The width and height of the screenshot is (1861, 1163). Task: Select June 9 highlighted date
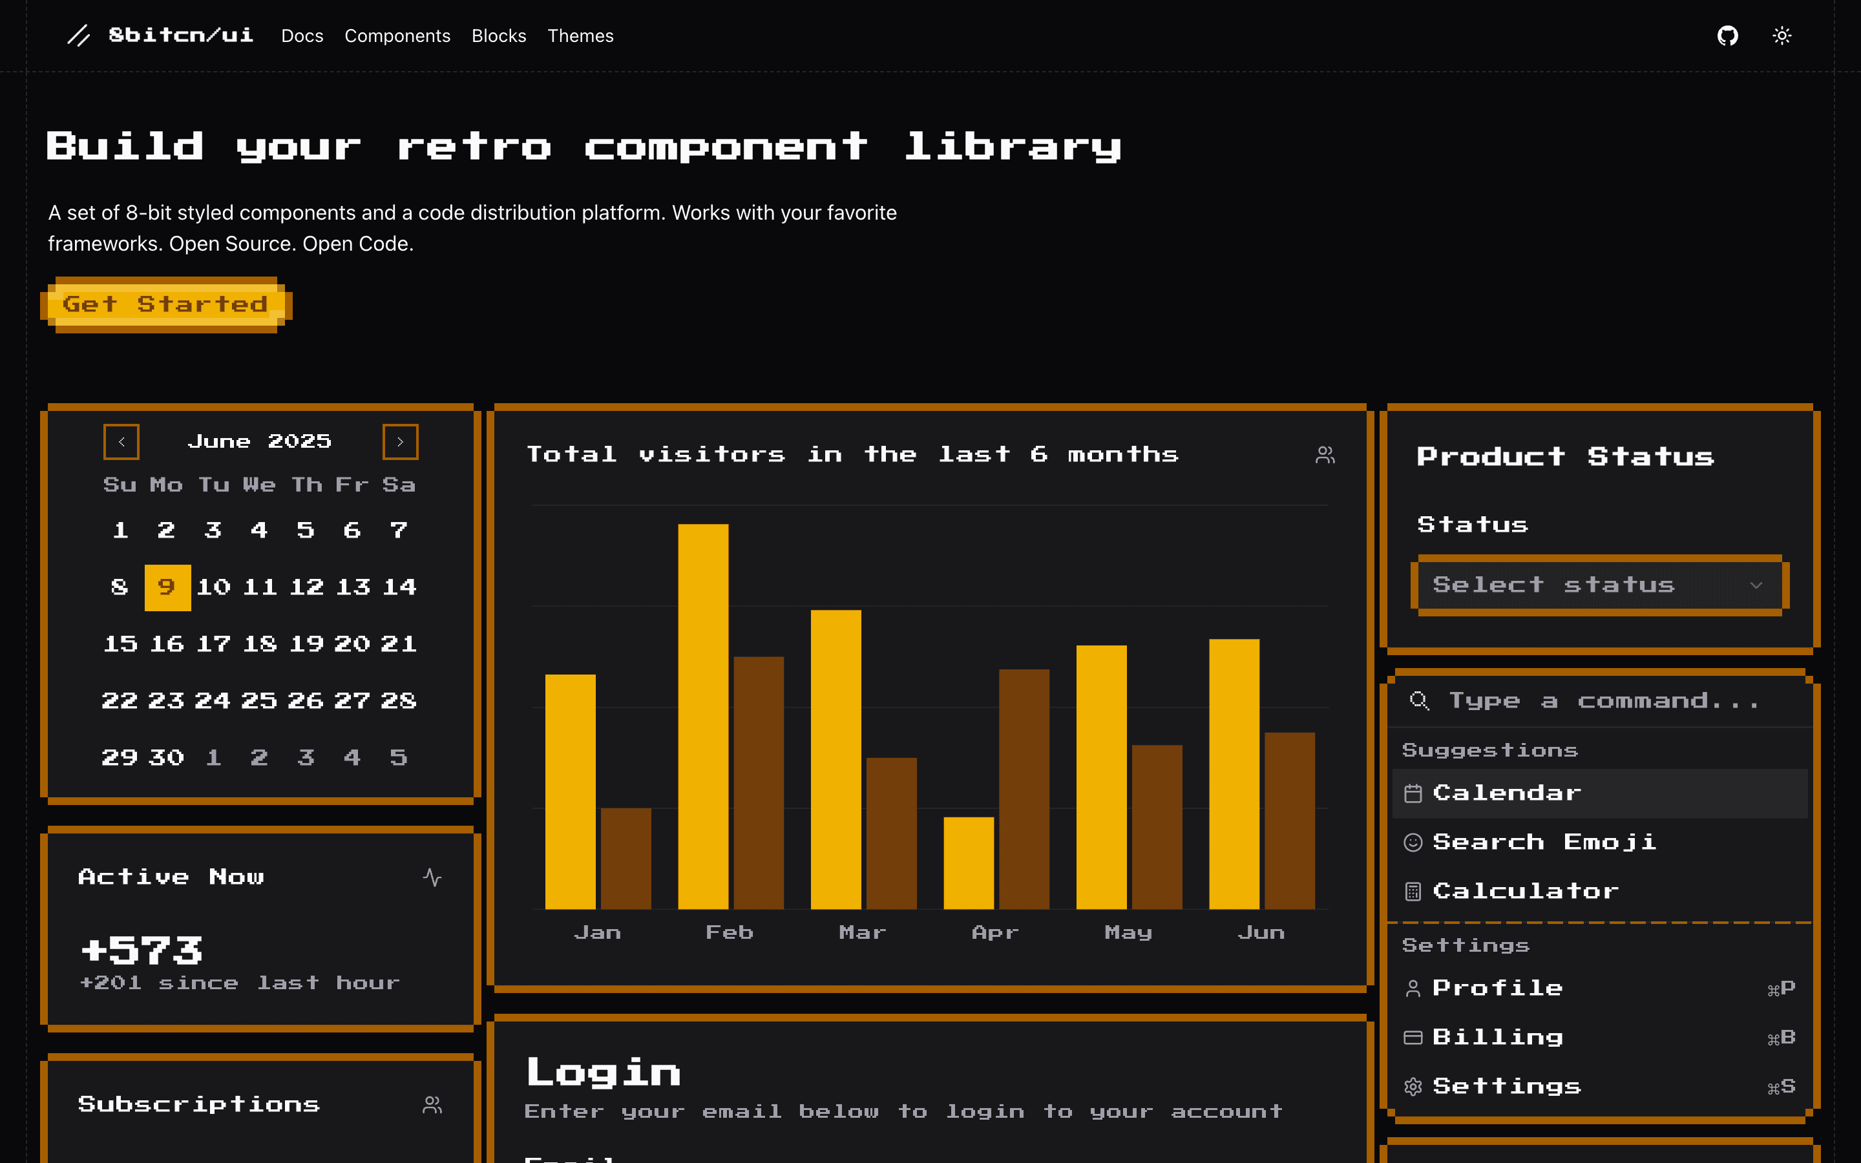point(167,588)
